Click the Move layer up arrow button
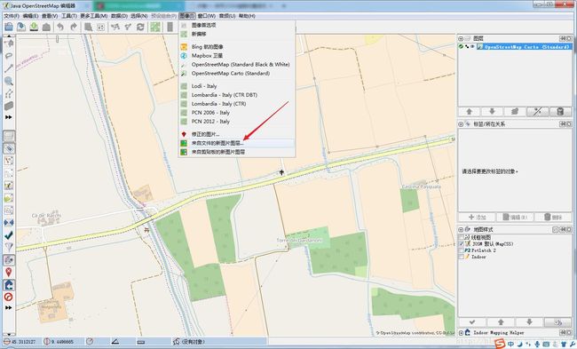 (x=469, y=112)
